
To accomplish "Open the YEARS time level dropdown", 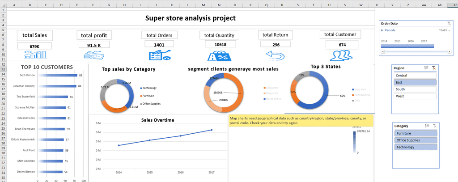I will tap(445, 30).
